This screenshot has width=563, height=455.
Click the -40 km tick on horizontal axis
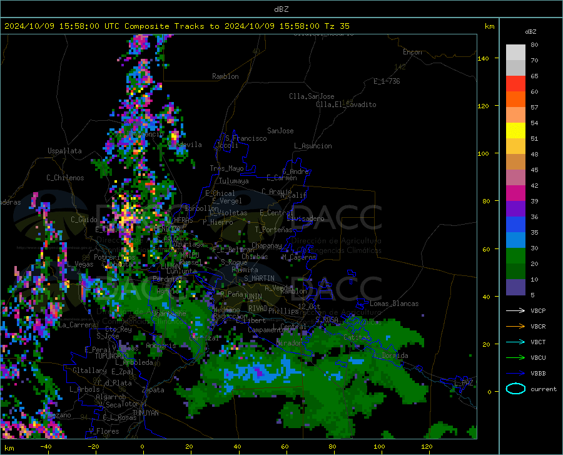point(46,446)
